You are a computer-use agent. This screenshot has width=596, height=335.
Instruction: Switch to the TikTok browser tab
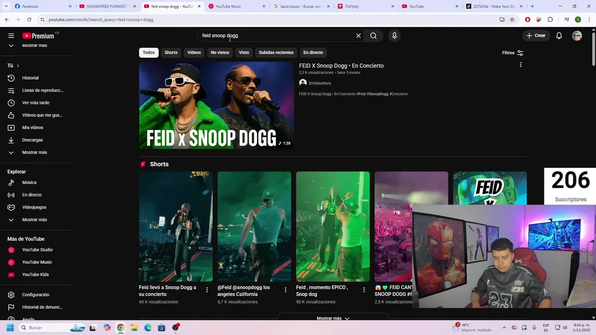point(494,7)
